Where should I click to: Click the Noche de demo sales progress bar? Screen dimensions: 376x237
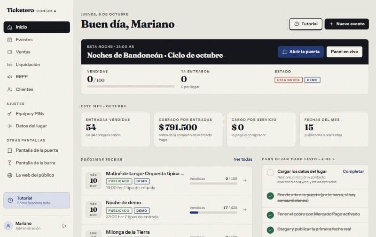click(213, 212)
